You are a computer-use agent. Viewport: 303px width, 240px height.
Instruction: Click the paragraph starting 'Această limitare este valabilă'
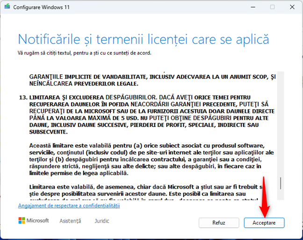[x=151, y=159]
